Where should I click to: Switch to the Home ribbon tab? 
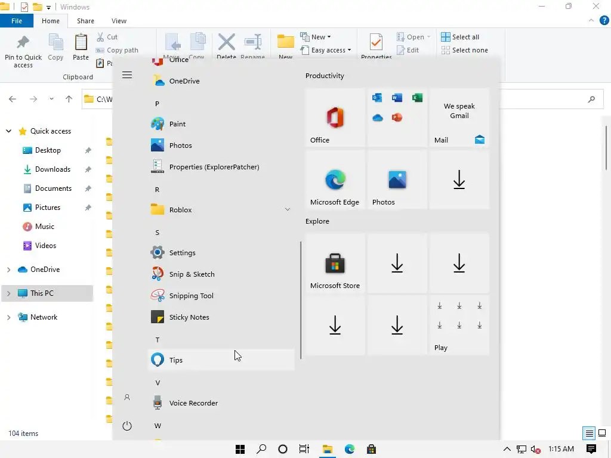click(x=51, y=21)
